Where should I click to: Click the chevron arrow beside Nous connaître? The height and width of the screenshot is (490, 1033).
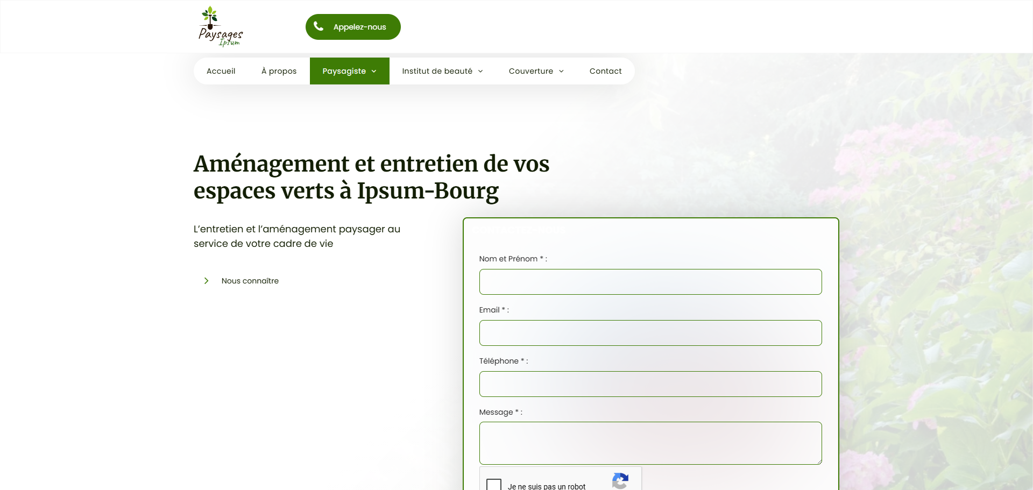pos(206,281)
